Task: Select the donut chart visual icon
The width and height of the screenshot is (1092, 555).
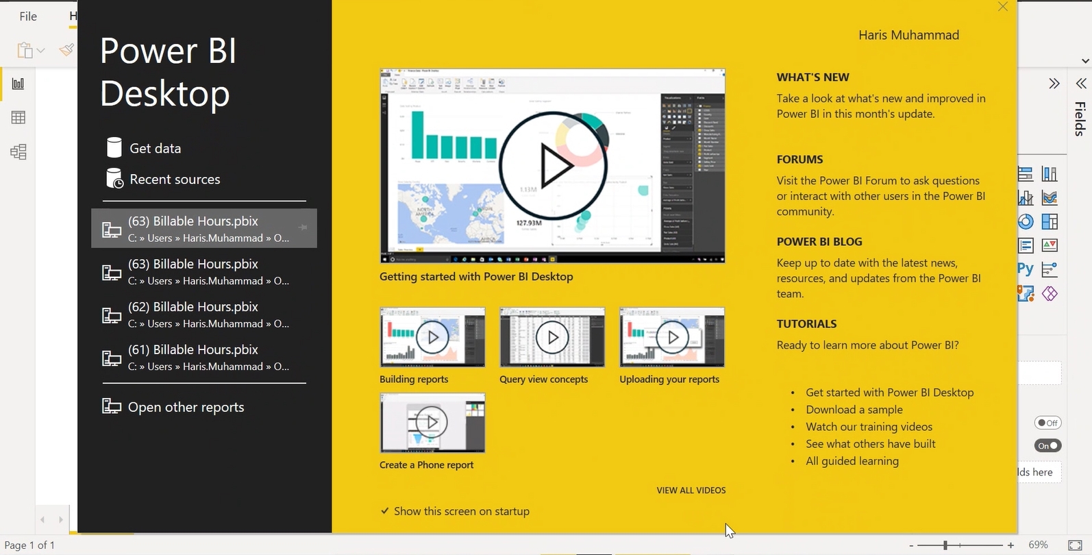Action: tap(1026, 221)
